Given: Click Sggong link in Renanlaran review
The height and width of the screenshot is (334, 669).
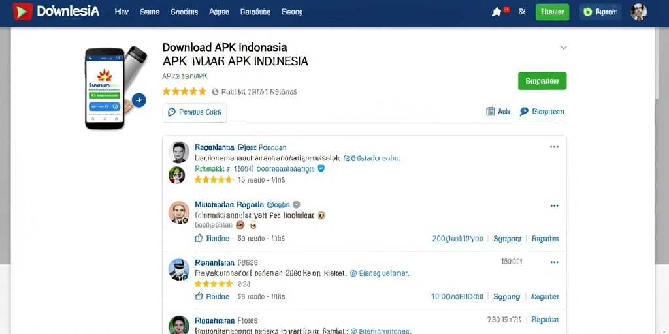Looking at the screenshot, I should point(507,297).
